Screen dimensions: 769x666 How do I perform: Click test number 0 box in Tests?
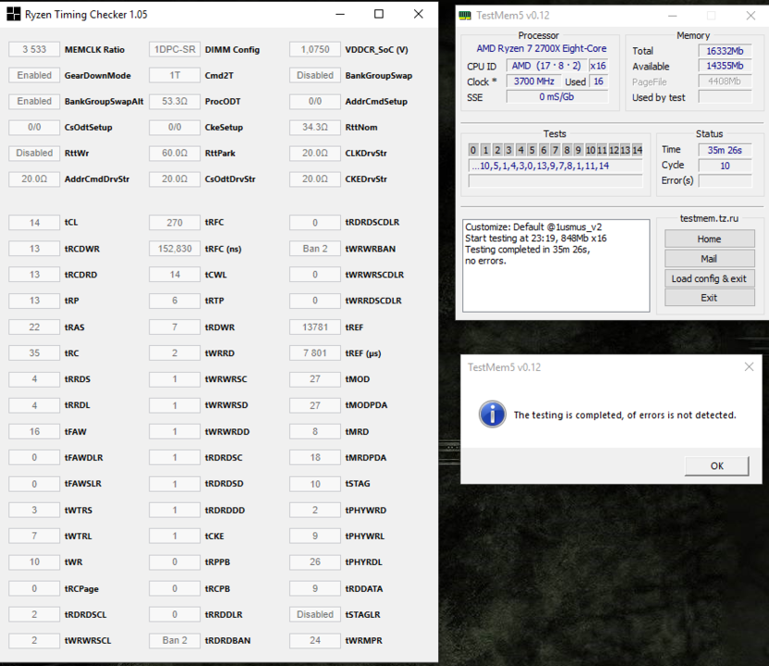tap(473, 150)
